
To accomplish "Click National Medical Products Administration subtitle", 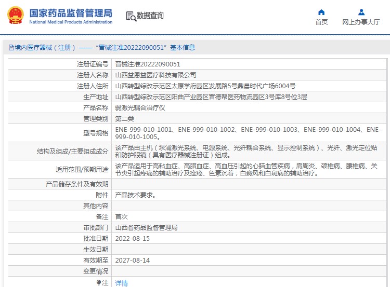I will point(71,22).
